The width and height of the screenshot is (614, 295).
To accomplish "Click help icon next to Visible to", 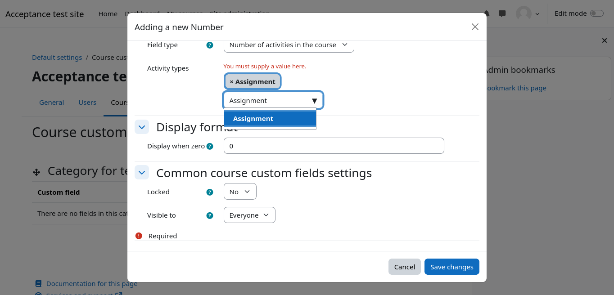I will pyautogui.click(x=209, y=215).
